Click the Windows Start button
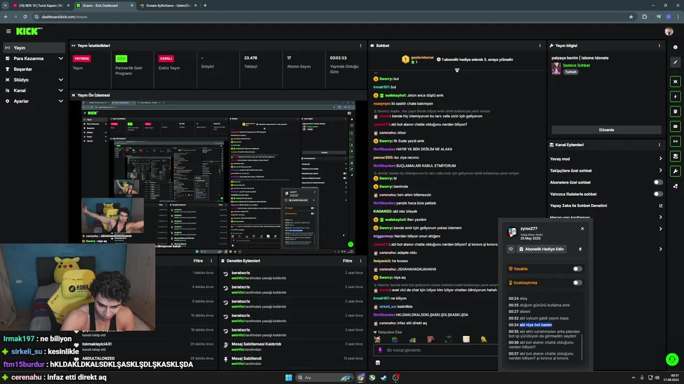Image resolution: width=684 pixels, height=384 pixels. (x=289, y=378)
